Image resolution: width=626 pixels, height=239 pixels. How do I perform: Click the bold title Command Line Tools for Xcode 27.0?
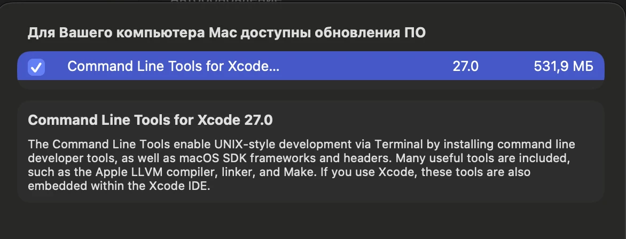(150, 120)
